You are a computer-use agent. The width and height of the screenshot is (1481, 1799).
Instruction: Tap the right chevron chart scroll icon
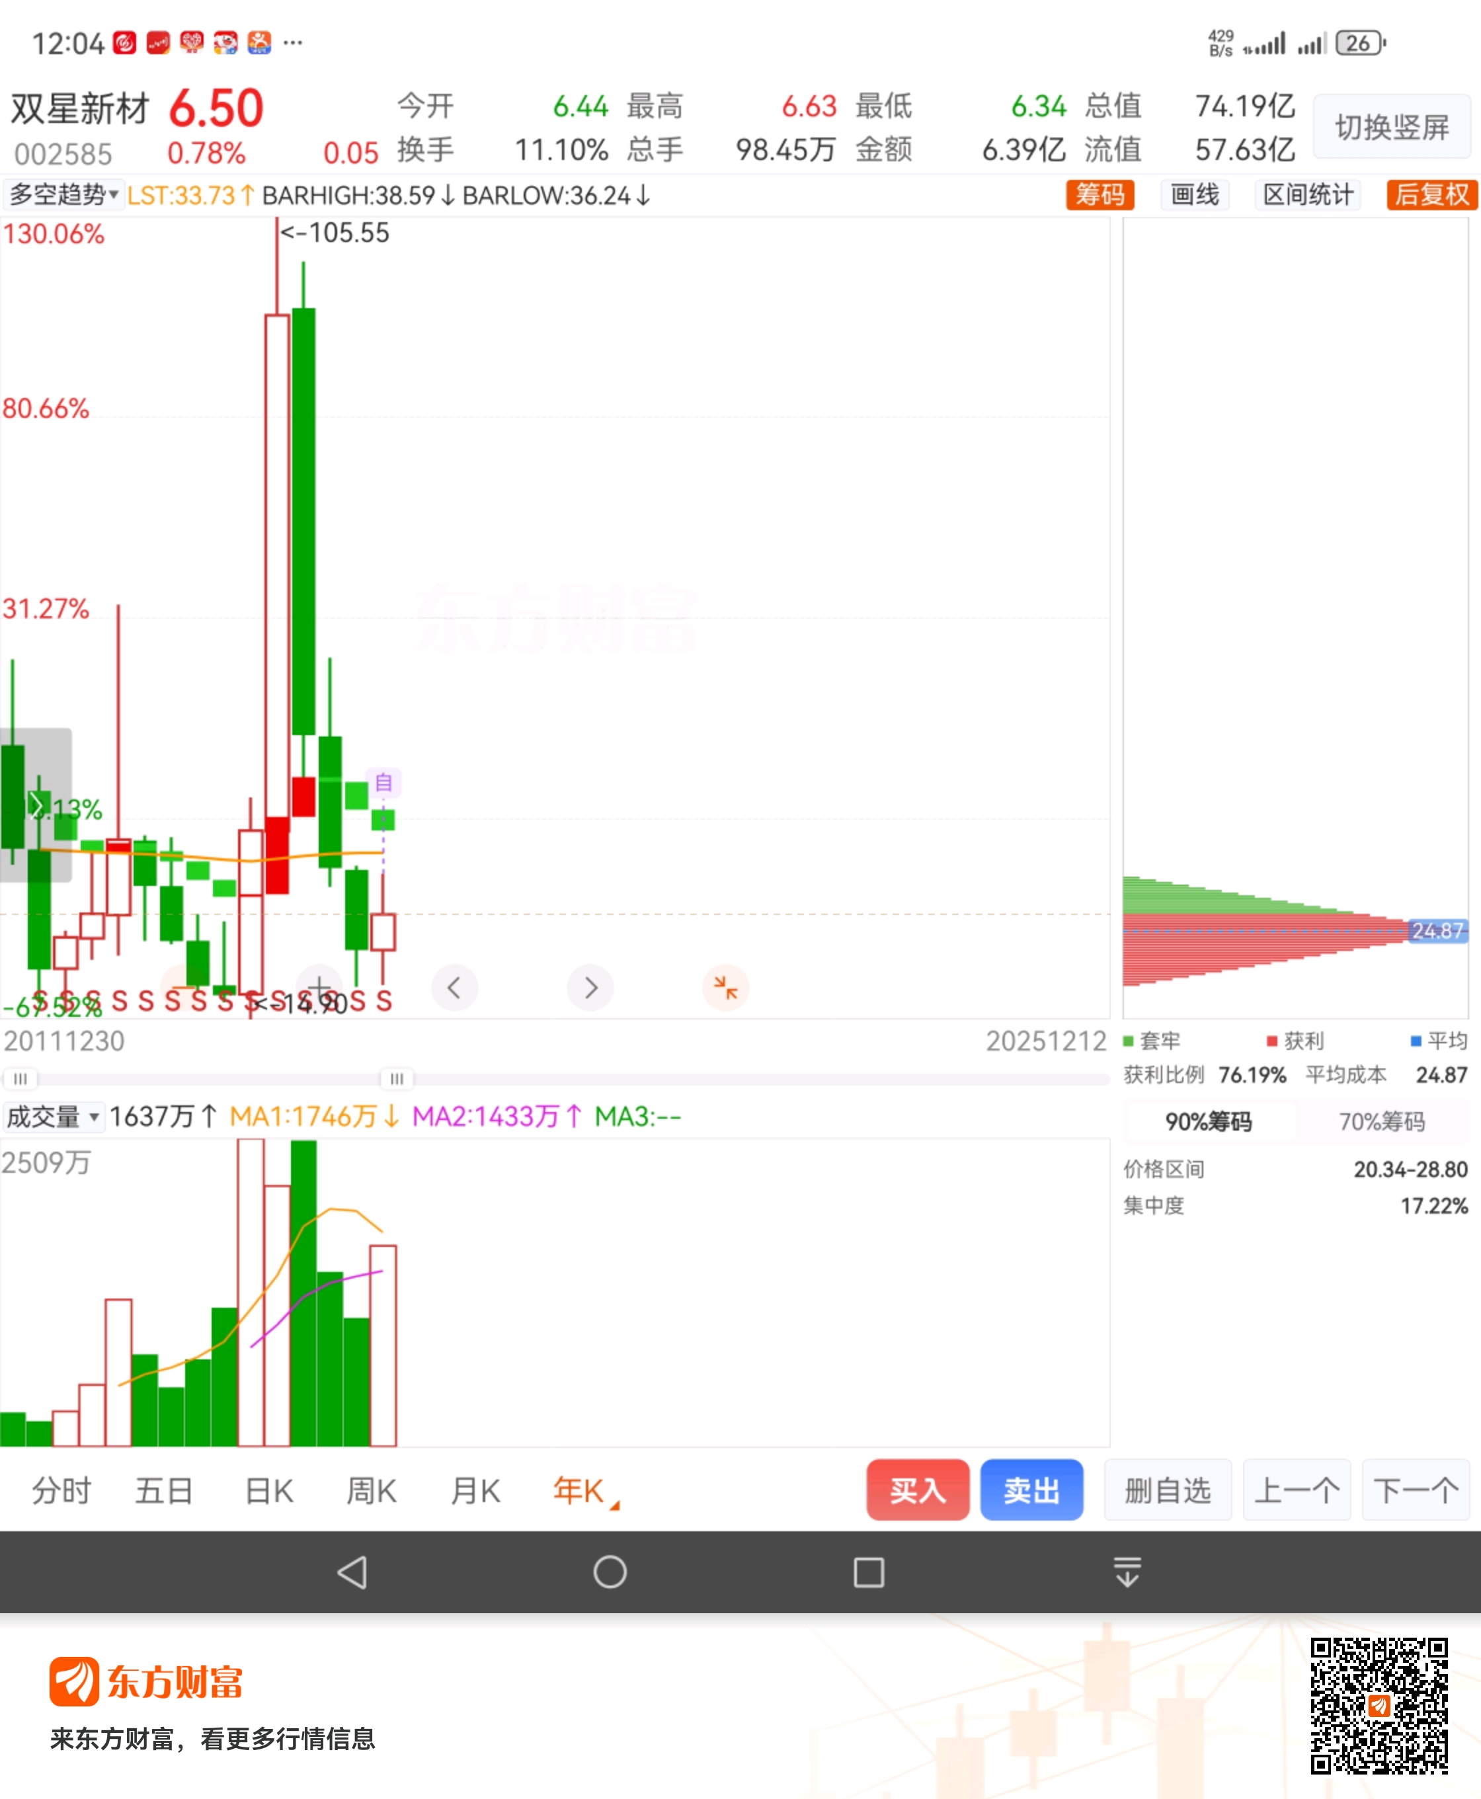point(590,988)
